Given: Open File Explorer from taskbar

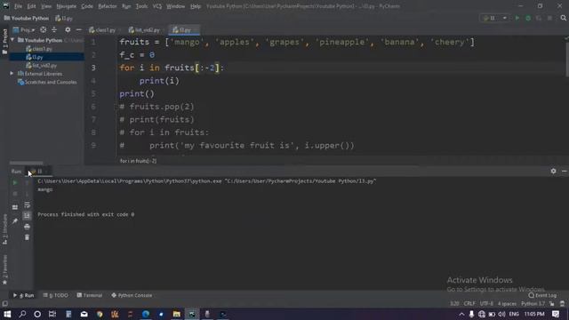Looking at the screenshot, I should [x=176, y=314].
